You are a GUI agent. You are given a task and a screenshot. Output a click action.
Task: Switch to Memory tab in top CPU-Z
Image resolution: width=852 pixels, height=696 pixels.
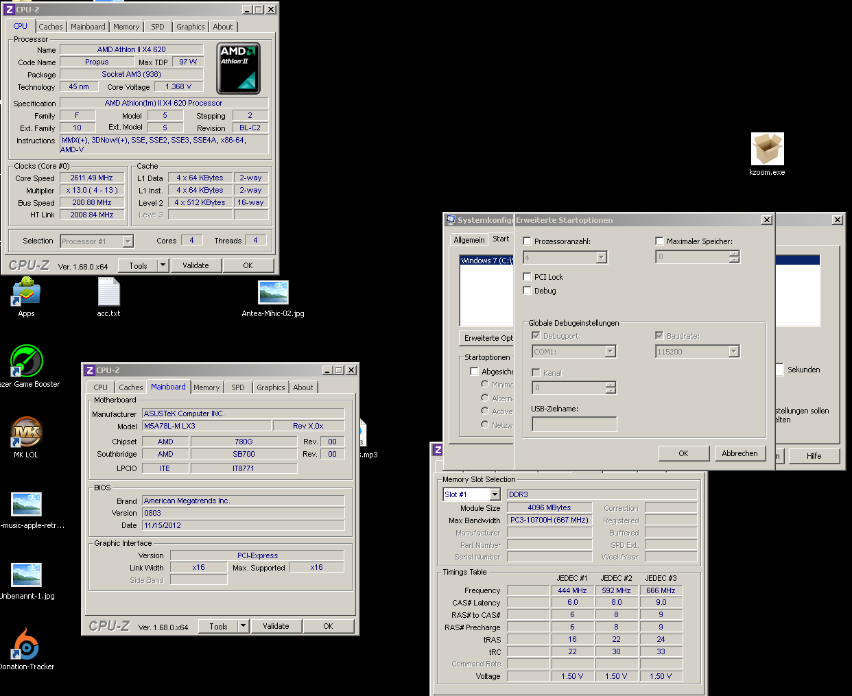tap(126, 27)
